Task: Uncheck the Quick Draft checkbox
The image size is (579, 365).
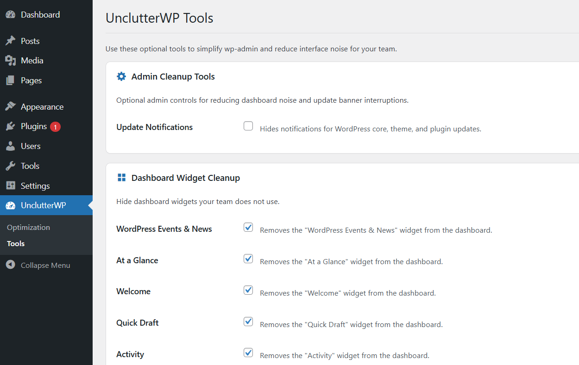Action: click(248, 322)
